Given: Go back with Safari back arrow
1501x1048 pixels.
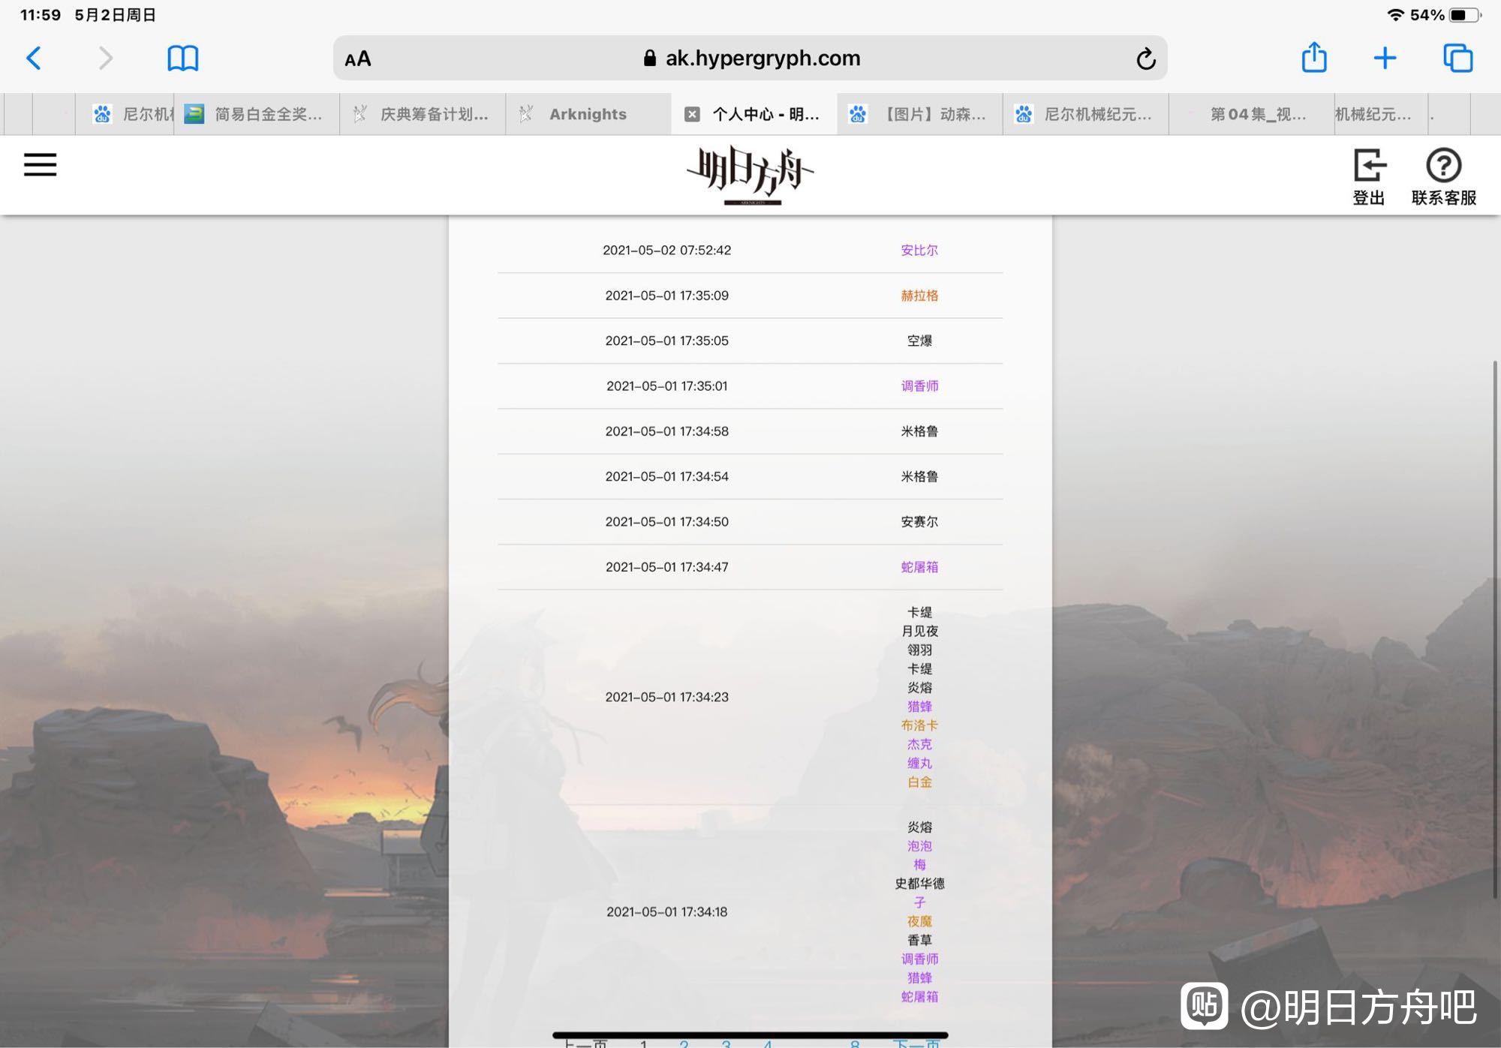Looking at the screenshot, I should 34,58.
